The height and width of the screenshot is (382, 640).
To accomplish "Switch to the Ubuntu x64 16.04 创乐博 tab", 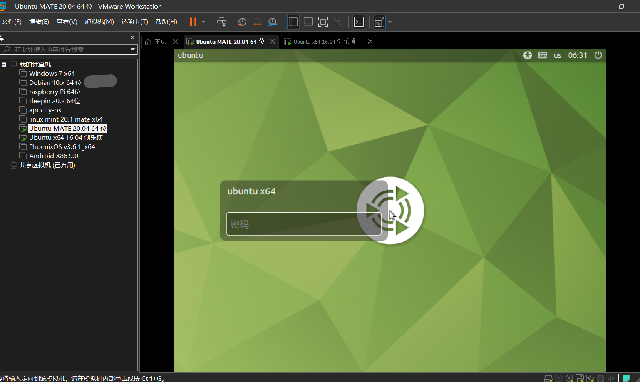I will tap(324, 42).
